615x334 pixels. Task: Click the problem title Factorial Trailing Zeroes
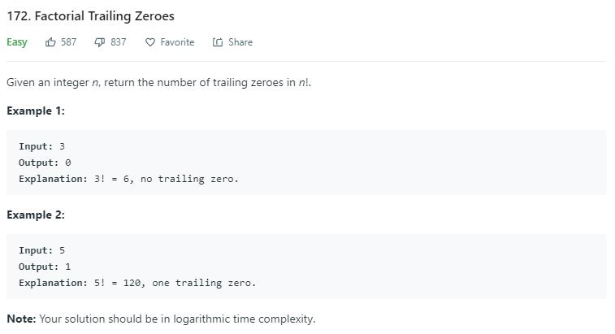[x=91, y=16]
